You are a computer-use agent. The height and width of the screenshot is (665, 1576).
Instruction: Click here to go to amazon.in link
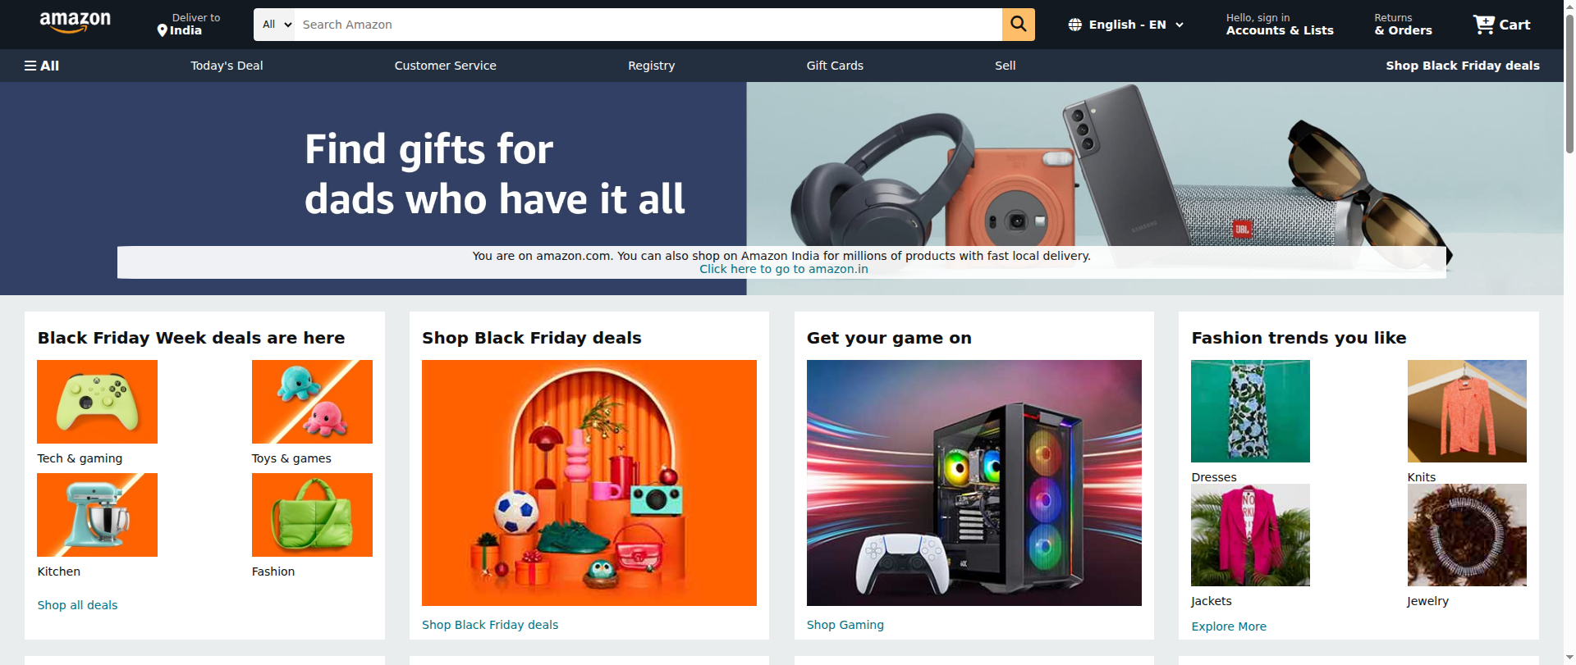(x=783, y=269)
